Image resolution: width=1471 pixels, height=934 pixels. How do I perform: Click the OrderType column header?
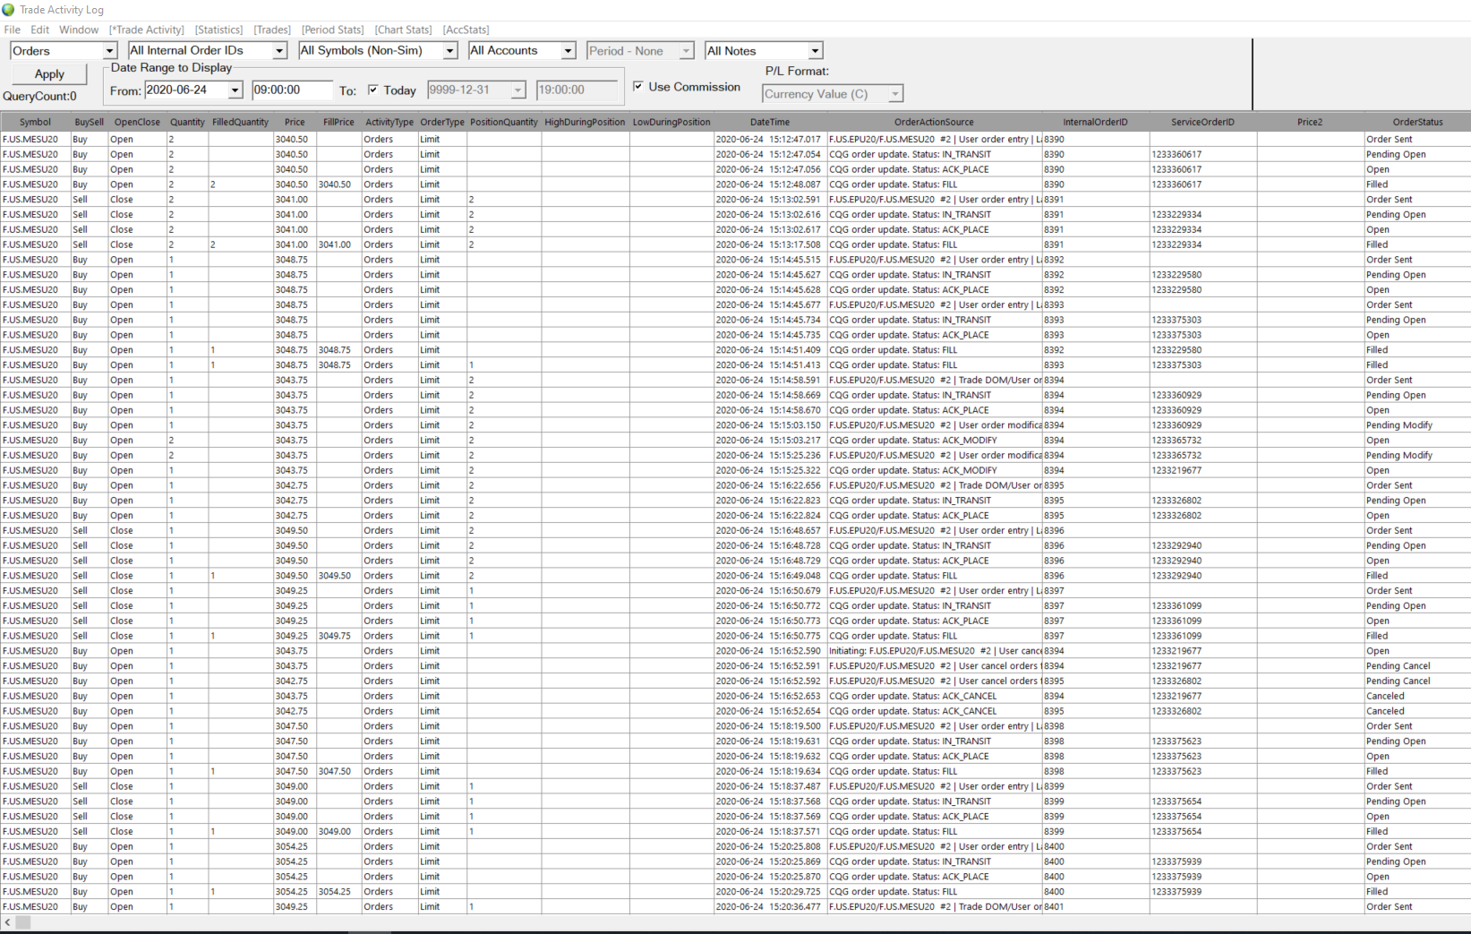442,122
